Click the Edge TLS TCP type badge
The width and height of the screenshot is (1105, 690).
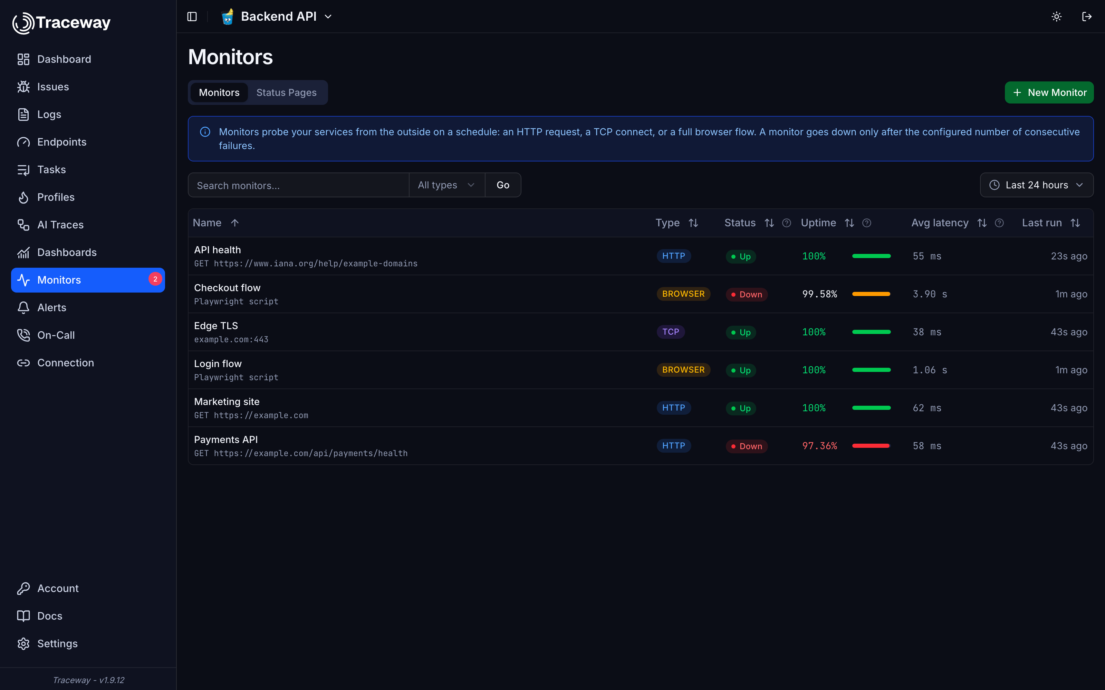[671, 332]
